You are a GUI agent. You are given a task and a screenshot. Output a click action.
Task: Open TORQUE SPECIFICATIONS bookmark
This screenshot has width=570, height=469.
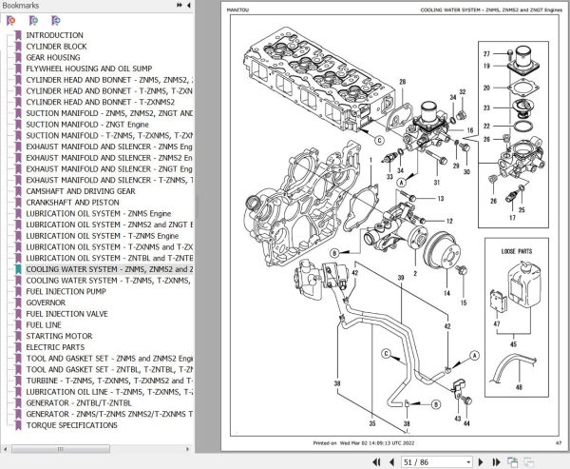coord(71,425)
